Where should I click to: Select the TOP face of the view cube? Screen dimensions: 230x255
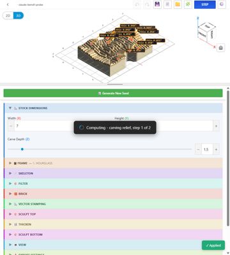207,27
